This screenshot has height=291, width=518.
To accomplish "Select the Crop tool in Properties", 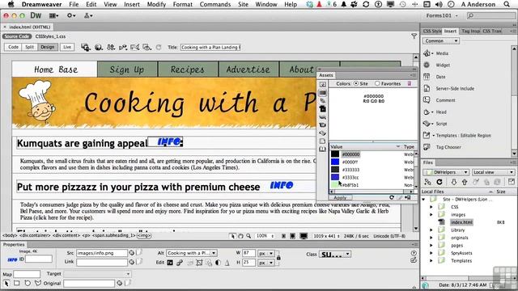I will tap(199, 263).
